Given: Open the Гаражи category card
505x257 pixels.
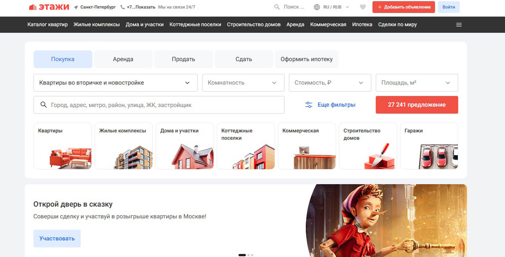Looking at the screenshot, I should (x=429, y=146).
